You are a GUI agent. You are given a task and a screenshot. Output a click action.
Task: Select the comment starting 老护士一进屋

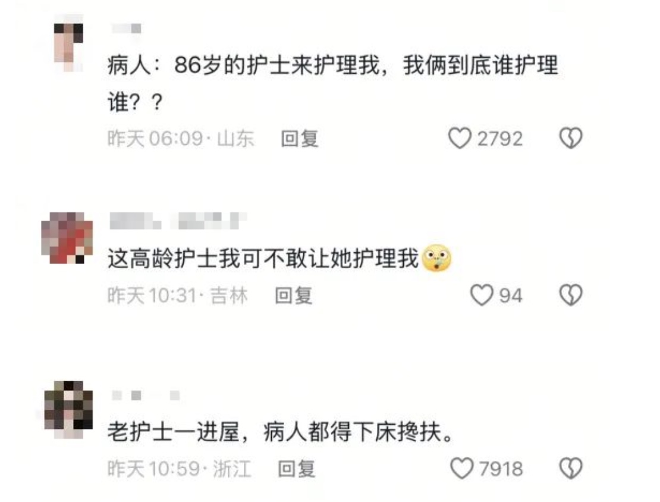(x=279, y=432)
